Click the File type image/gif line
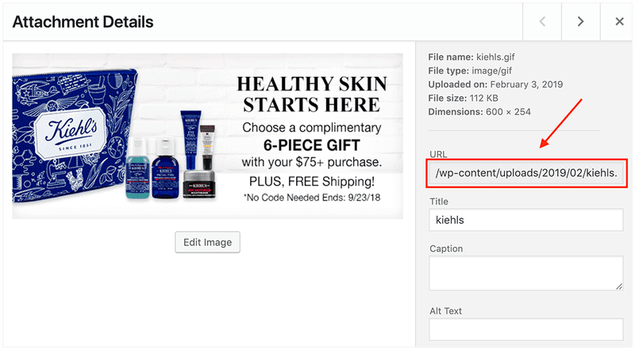Image resolution: width=635 pixels, height=350 pixels. coord(470,71)
